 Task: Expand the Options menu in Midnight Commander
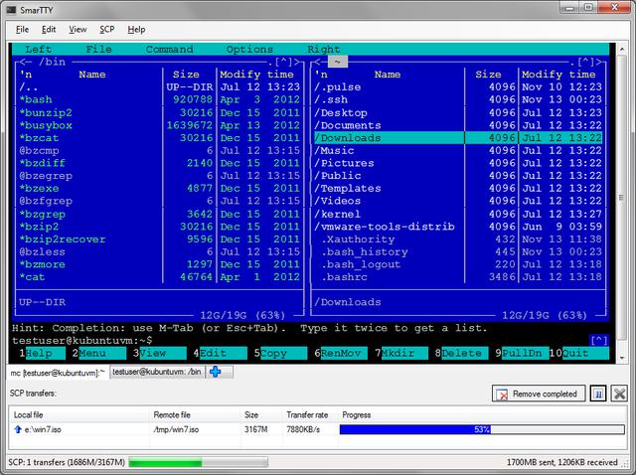(x=249, y=49)
